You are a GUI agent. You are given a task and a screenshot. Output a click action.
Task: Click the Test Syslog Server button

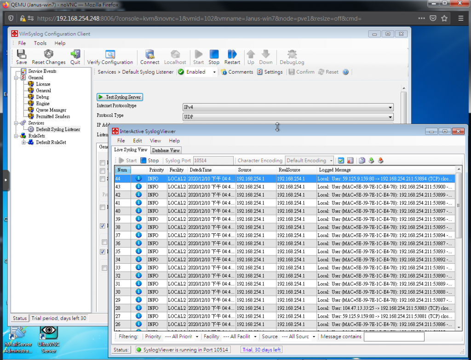pyautogui.click(x=120, y=97)
